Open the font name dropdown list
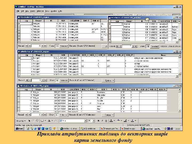The height and width of the screenshot is (144, 192). point(86,121)
